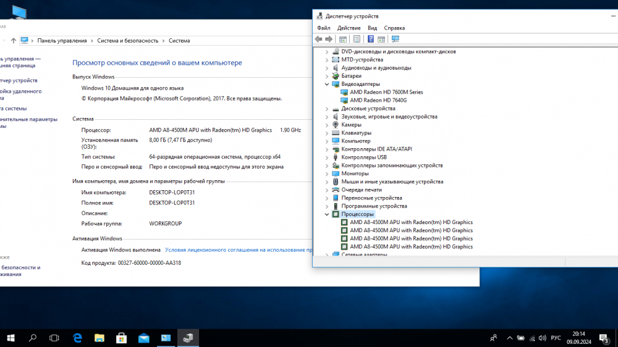618x347 pixels.
Task: Click the computer icon in address bar
Action: (25, 40)
